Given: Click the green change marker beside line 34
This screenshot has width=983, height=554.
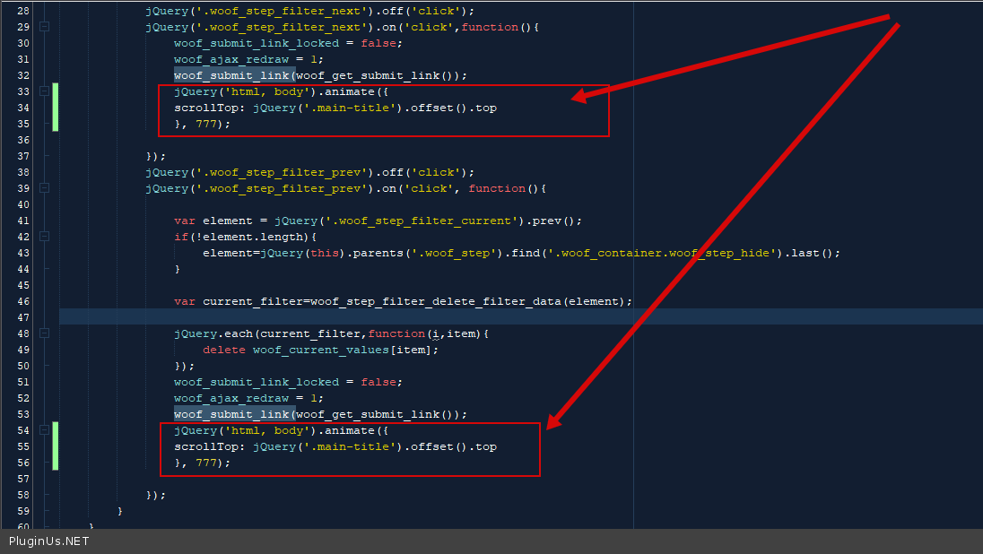Looking at the screenshot, I should [56, 108].
